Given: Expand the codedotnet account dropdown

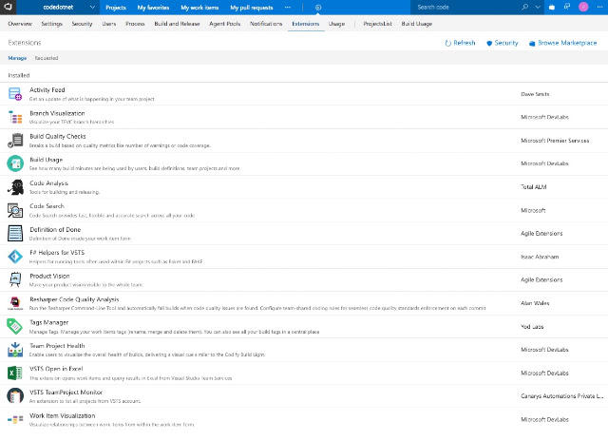Looking at the screenshot, I should 92,7.
